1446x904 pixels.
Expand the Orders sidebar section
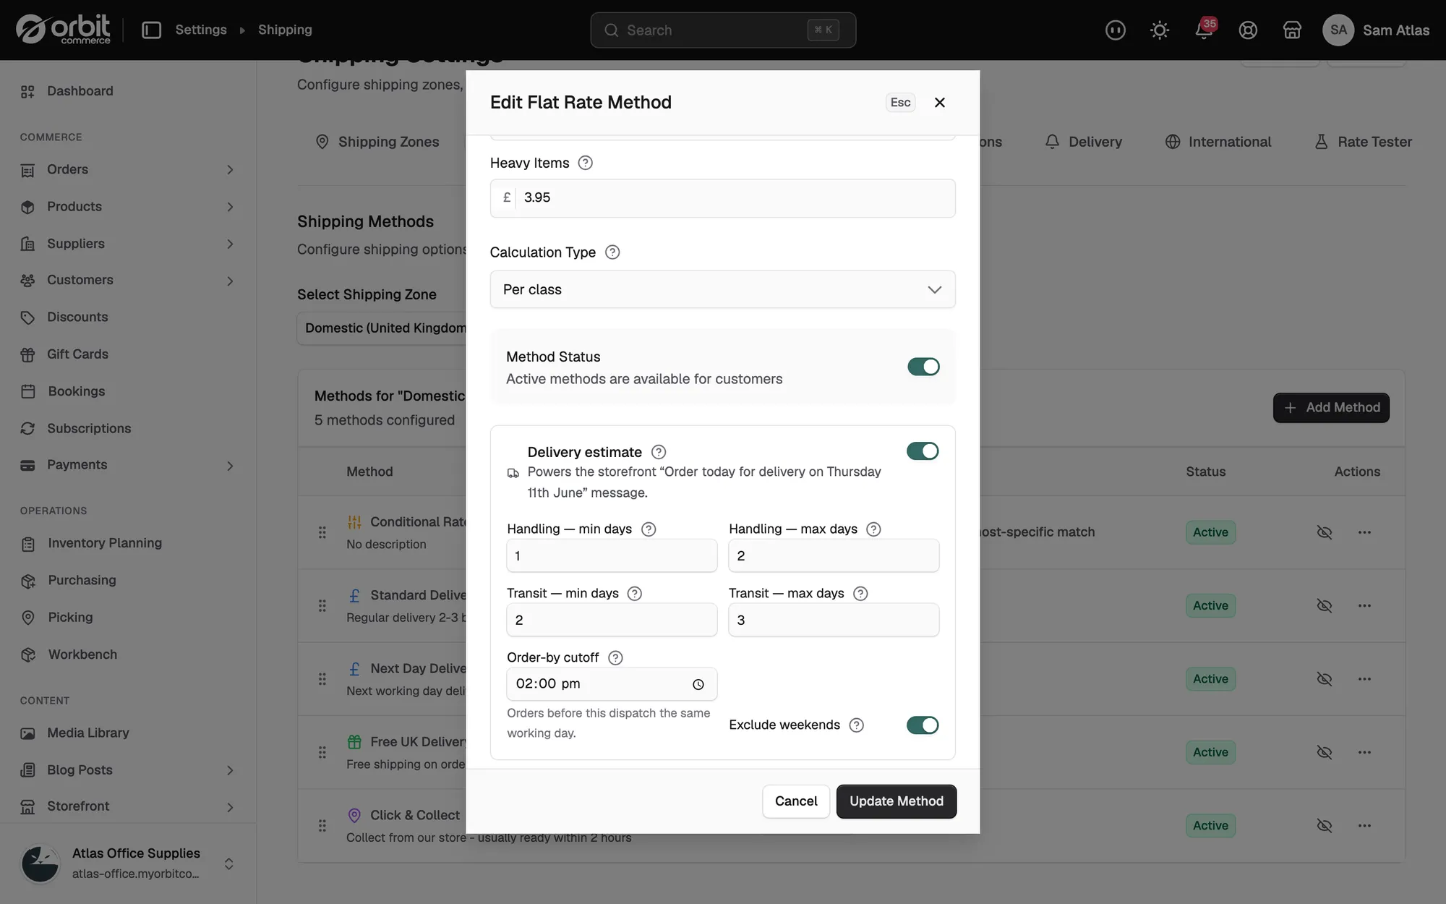230,170
